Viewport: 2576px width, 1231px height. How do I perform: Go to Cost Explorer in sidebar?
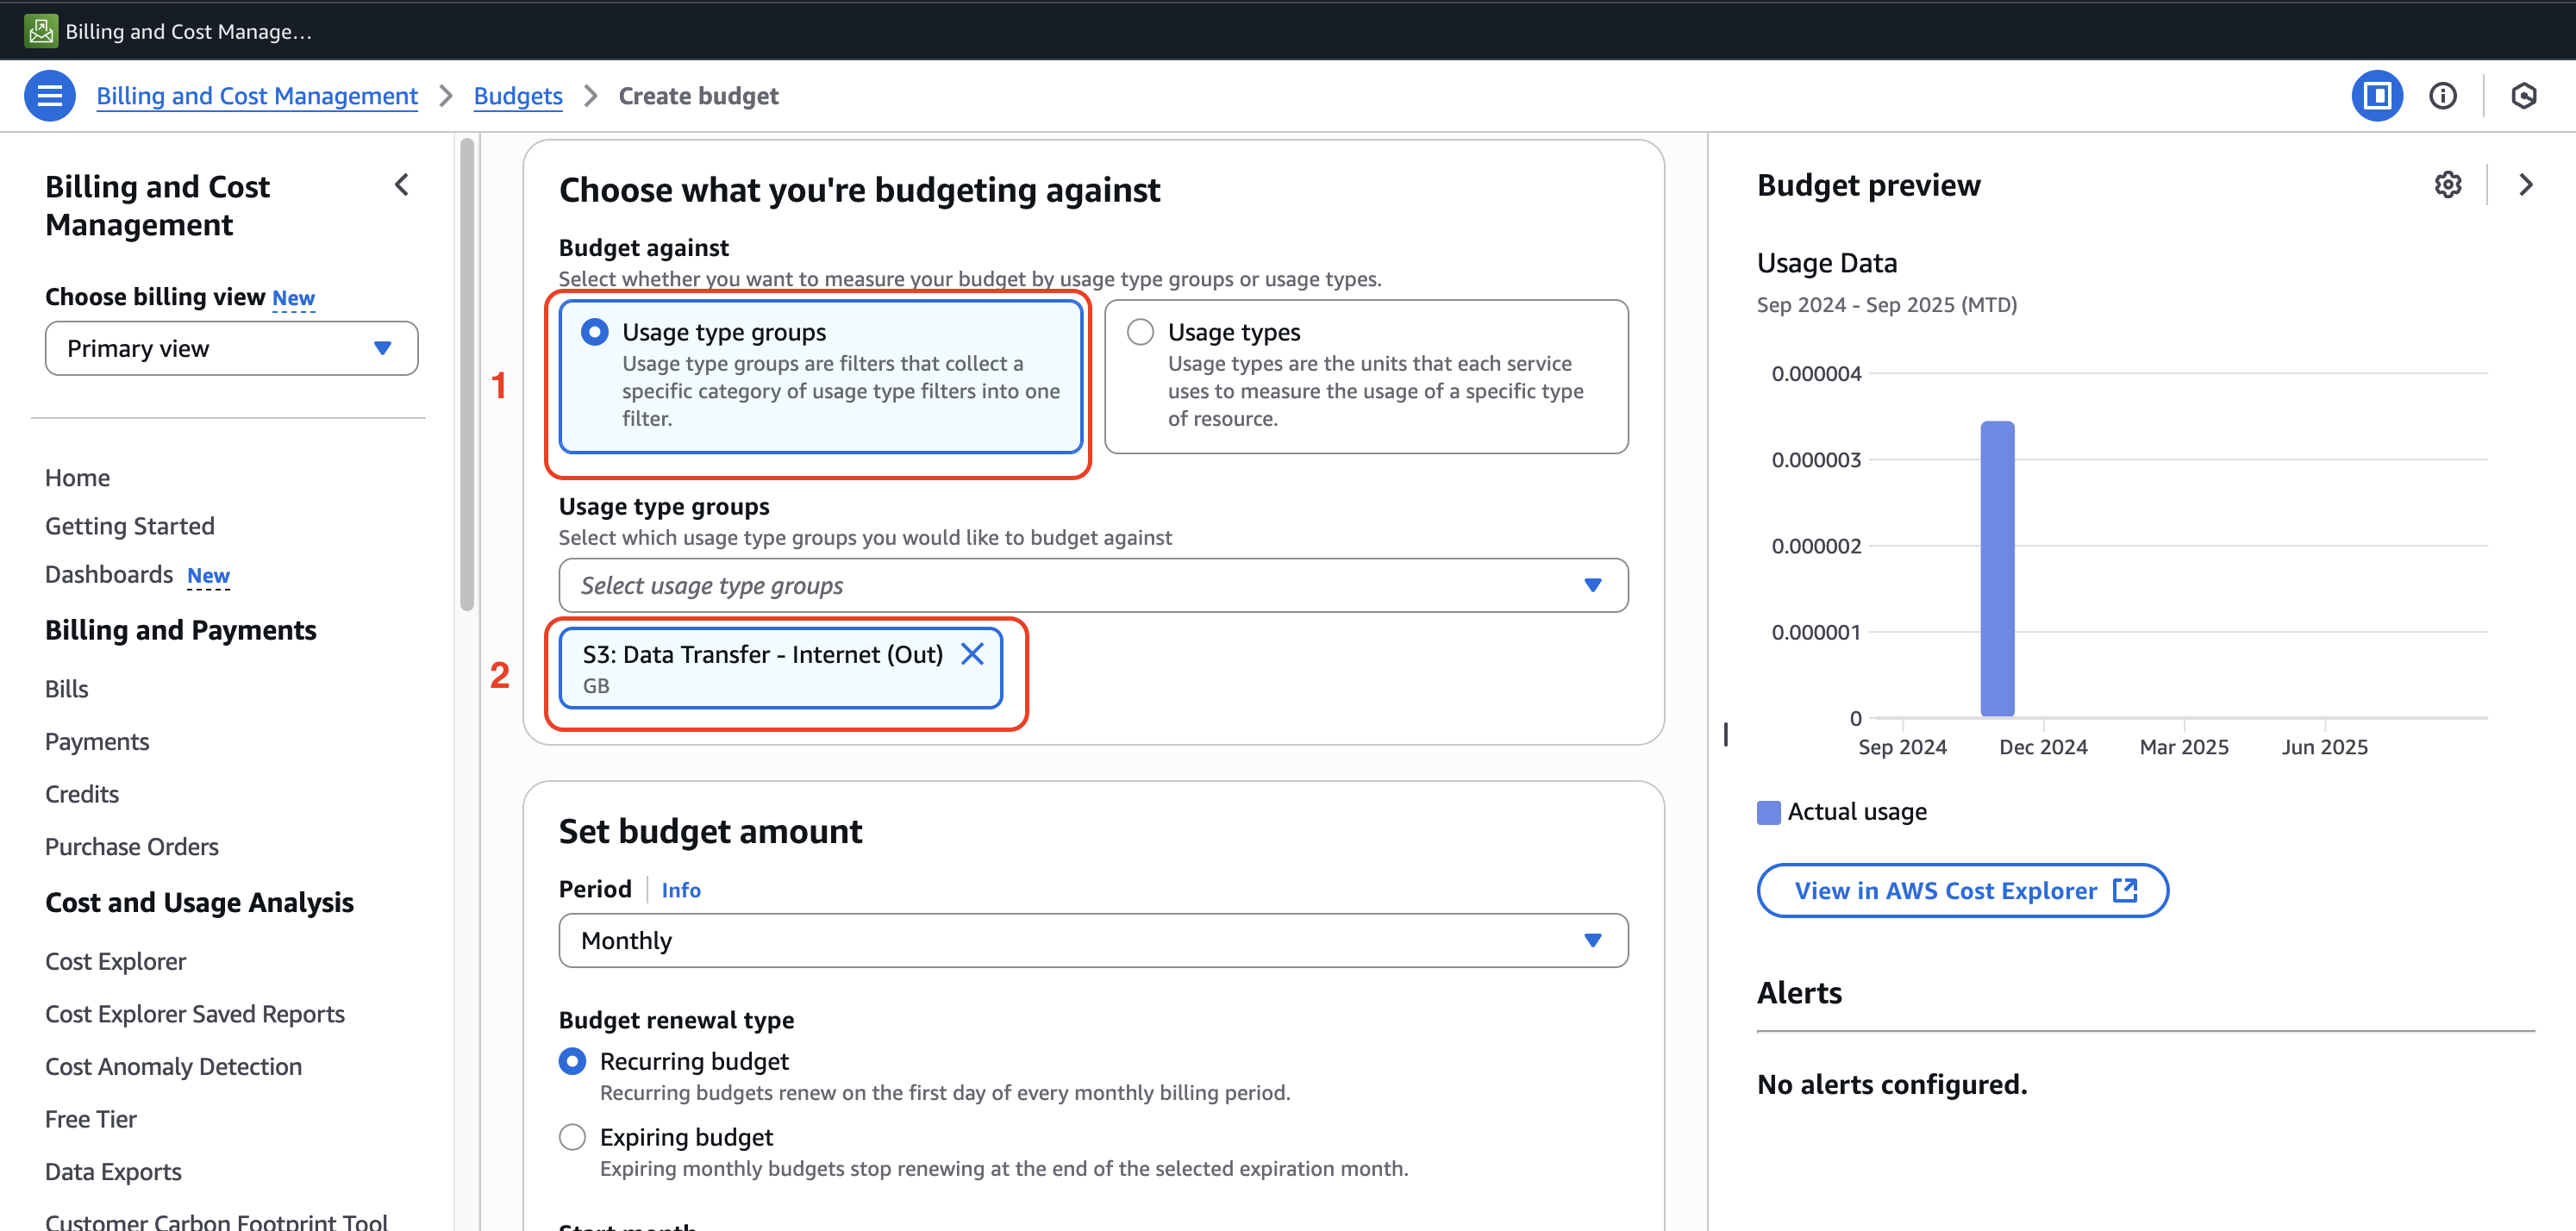[x=115, y=961]
